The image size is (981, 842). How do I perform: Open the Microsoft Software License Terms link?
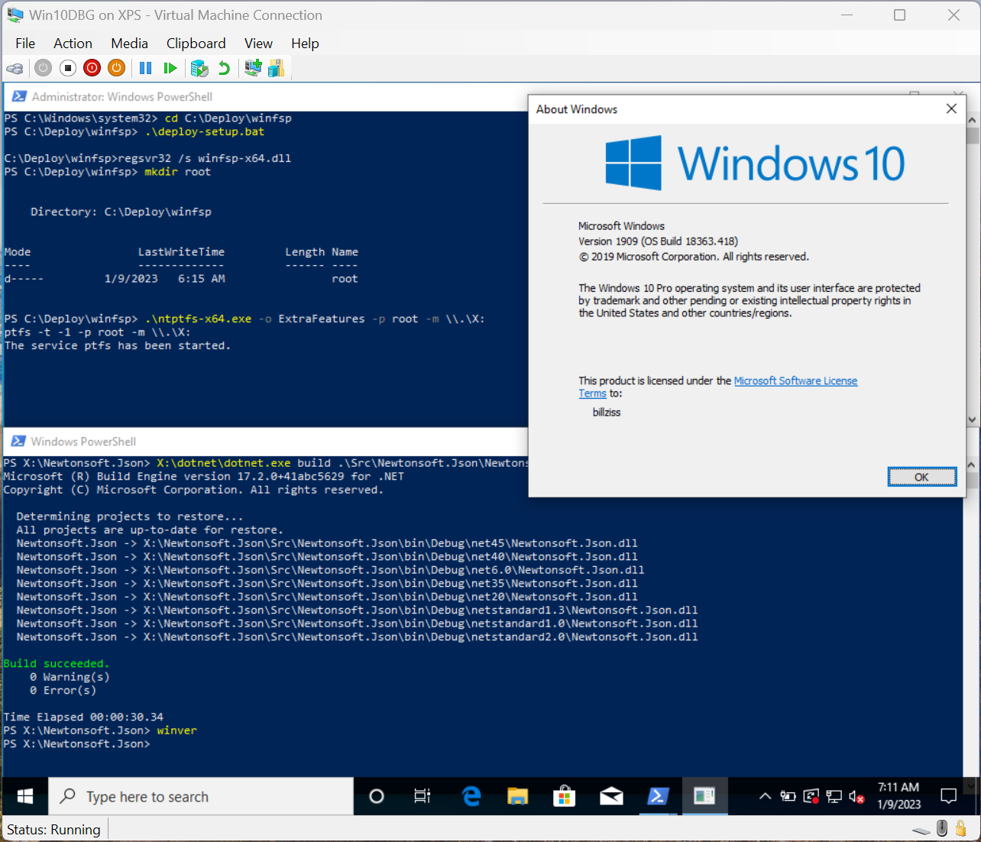tap(795, 381)
